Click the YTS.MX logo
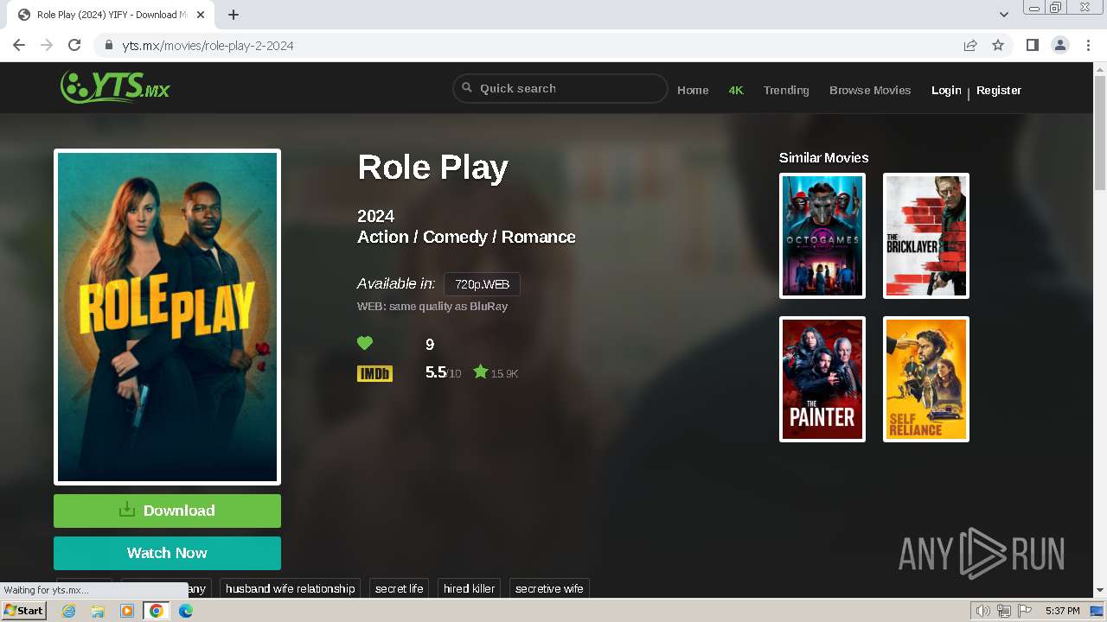 [x=115, y=86]
